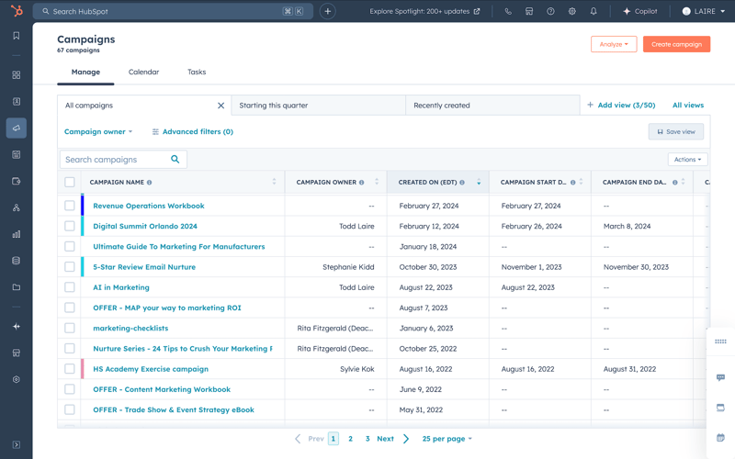This screenshot has width=735, height=459.
Task: Select checkbox for HS Academy Exercise campaign
Action: (x=70, y=369)
